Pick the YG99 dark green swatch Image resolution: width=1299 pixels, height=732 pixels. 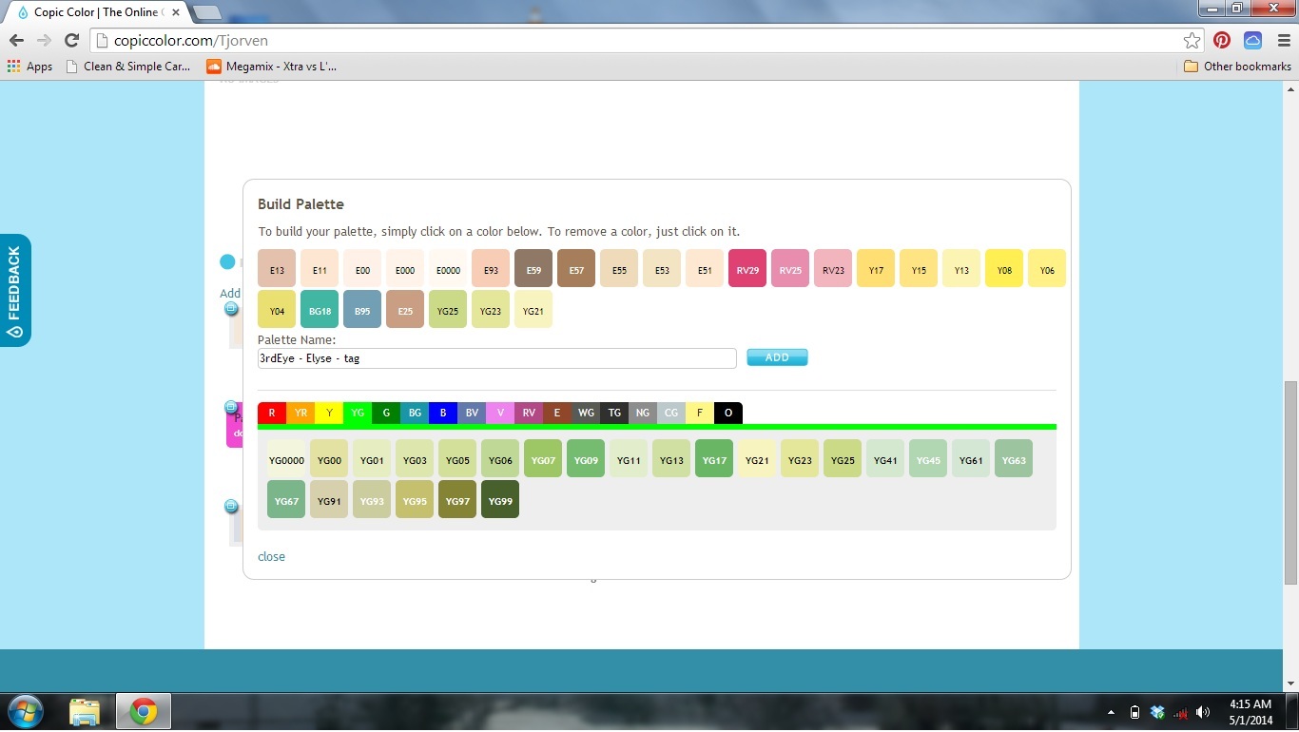click(500, 500)
